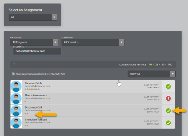Click the Students email input field
Screen dimensions: 188x136
pyautogui.click(x=37, y=51)
